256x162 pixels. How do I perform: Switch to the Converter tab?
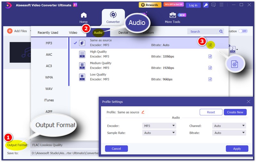113,18
